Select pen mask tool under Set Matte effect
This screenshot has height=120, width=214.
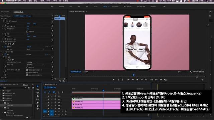point(13,59)
